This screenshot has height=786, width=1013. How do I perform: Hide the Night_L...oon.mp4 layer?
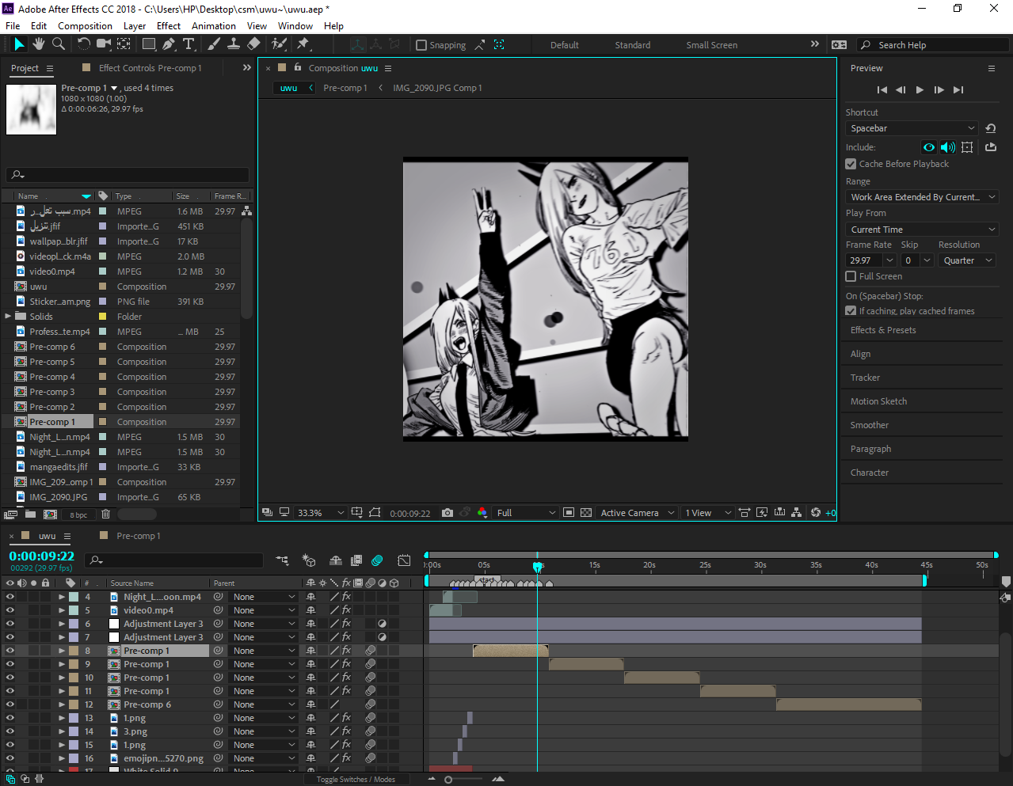(x=10, y=597)
